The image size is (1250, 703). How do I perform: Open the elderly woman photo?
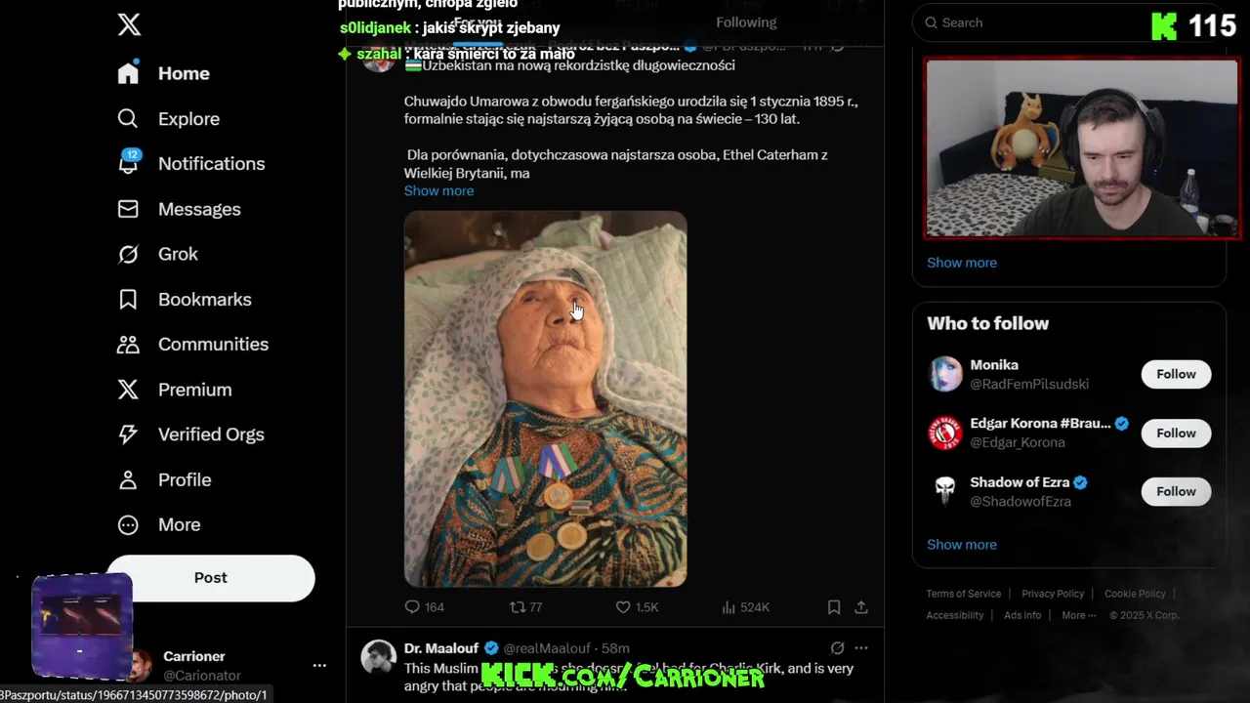(545, 398)
